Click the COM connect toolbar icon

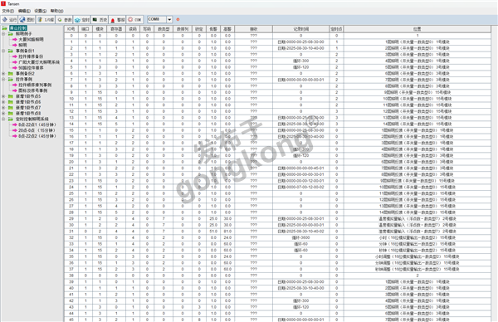135,20
